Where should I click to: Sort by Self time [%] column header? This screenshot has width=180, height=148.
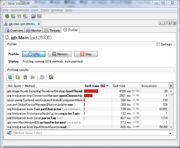pos(97,86)
